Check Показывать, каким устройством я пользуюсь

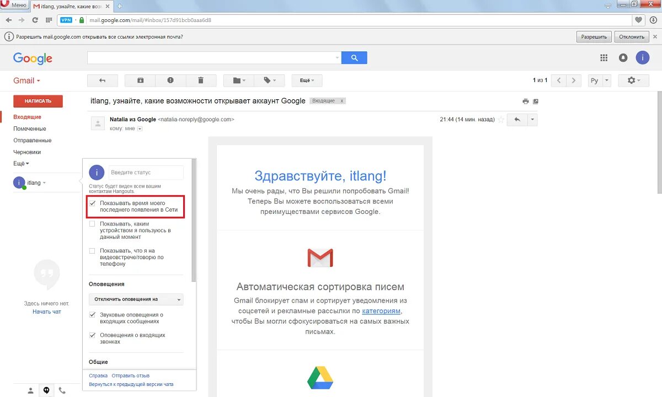click(92, 224)
